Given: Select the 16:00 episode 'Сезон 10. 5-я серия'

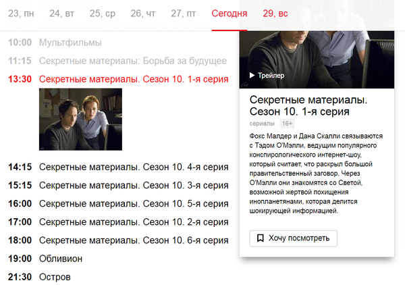Looking at the screenshot, I should [x=134, y=203].
